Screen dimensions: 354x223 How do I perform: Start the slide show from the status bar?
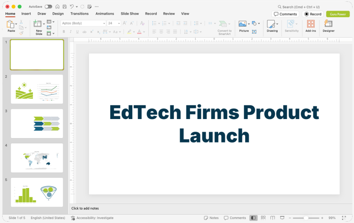(282, 218)
